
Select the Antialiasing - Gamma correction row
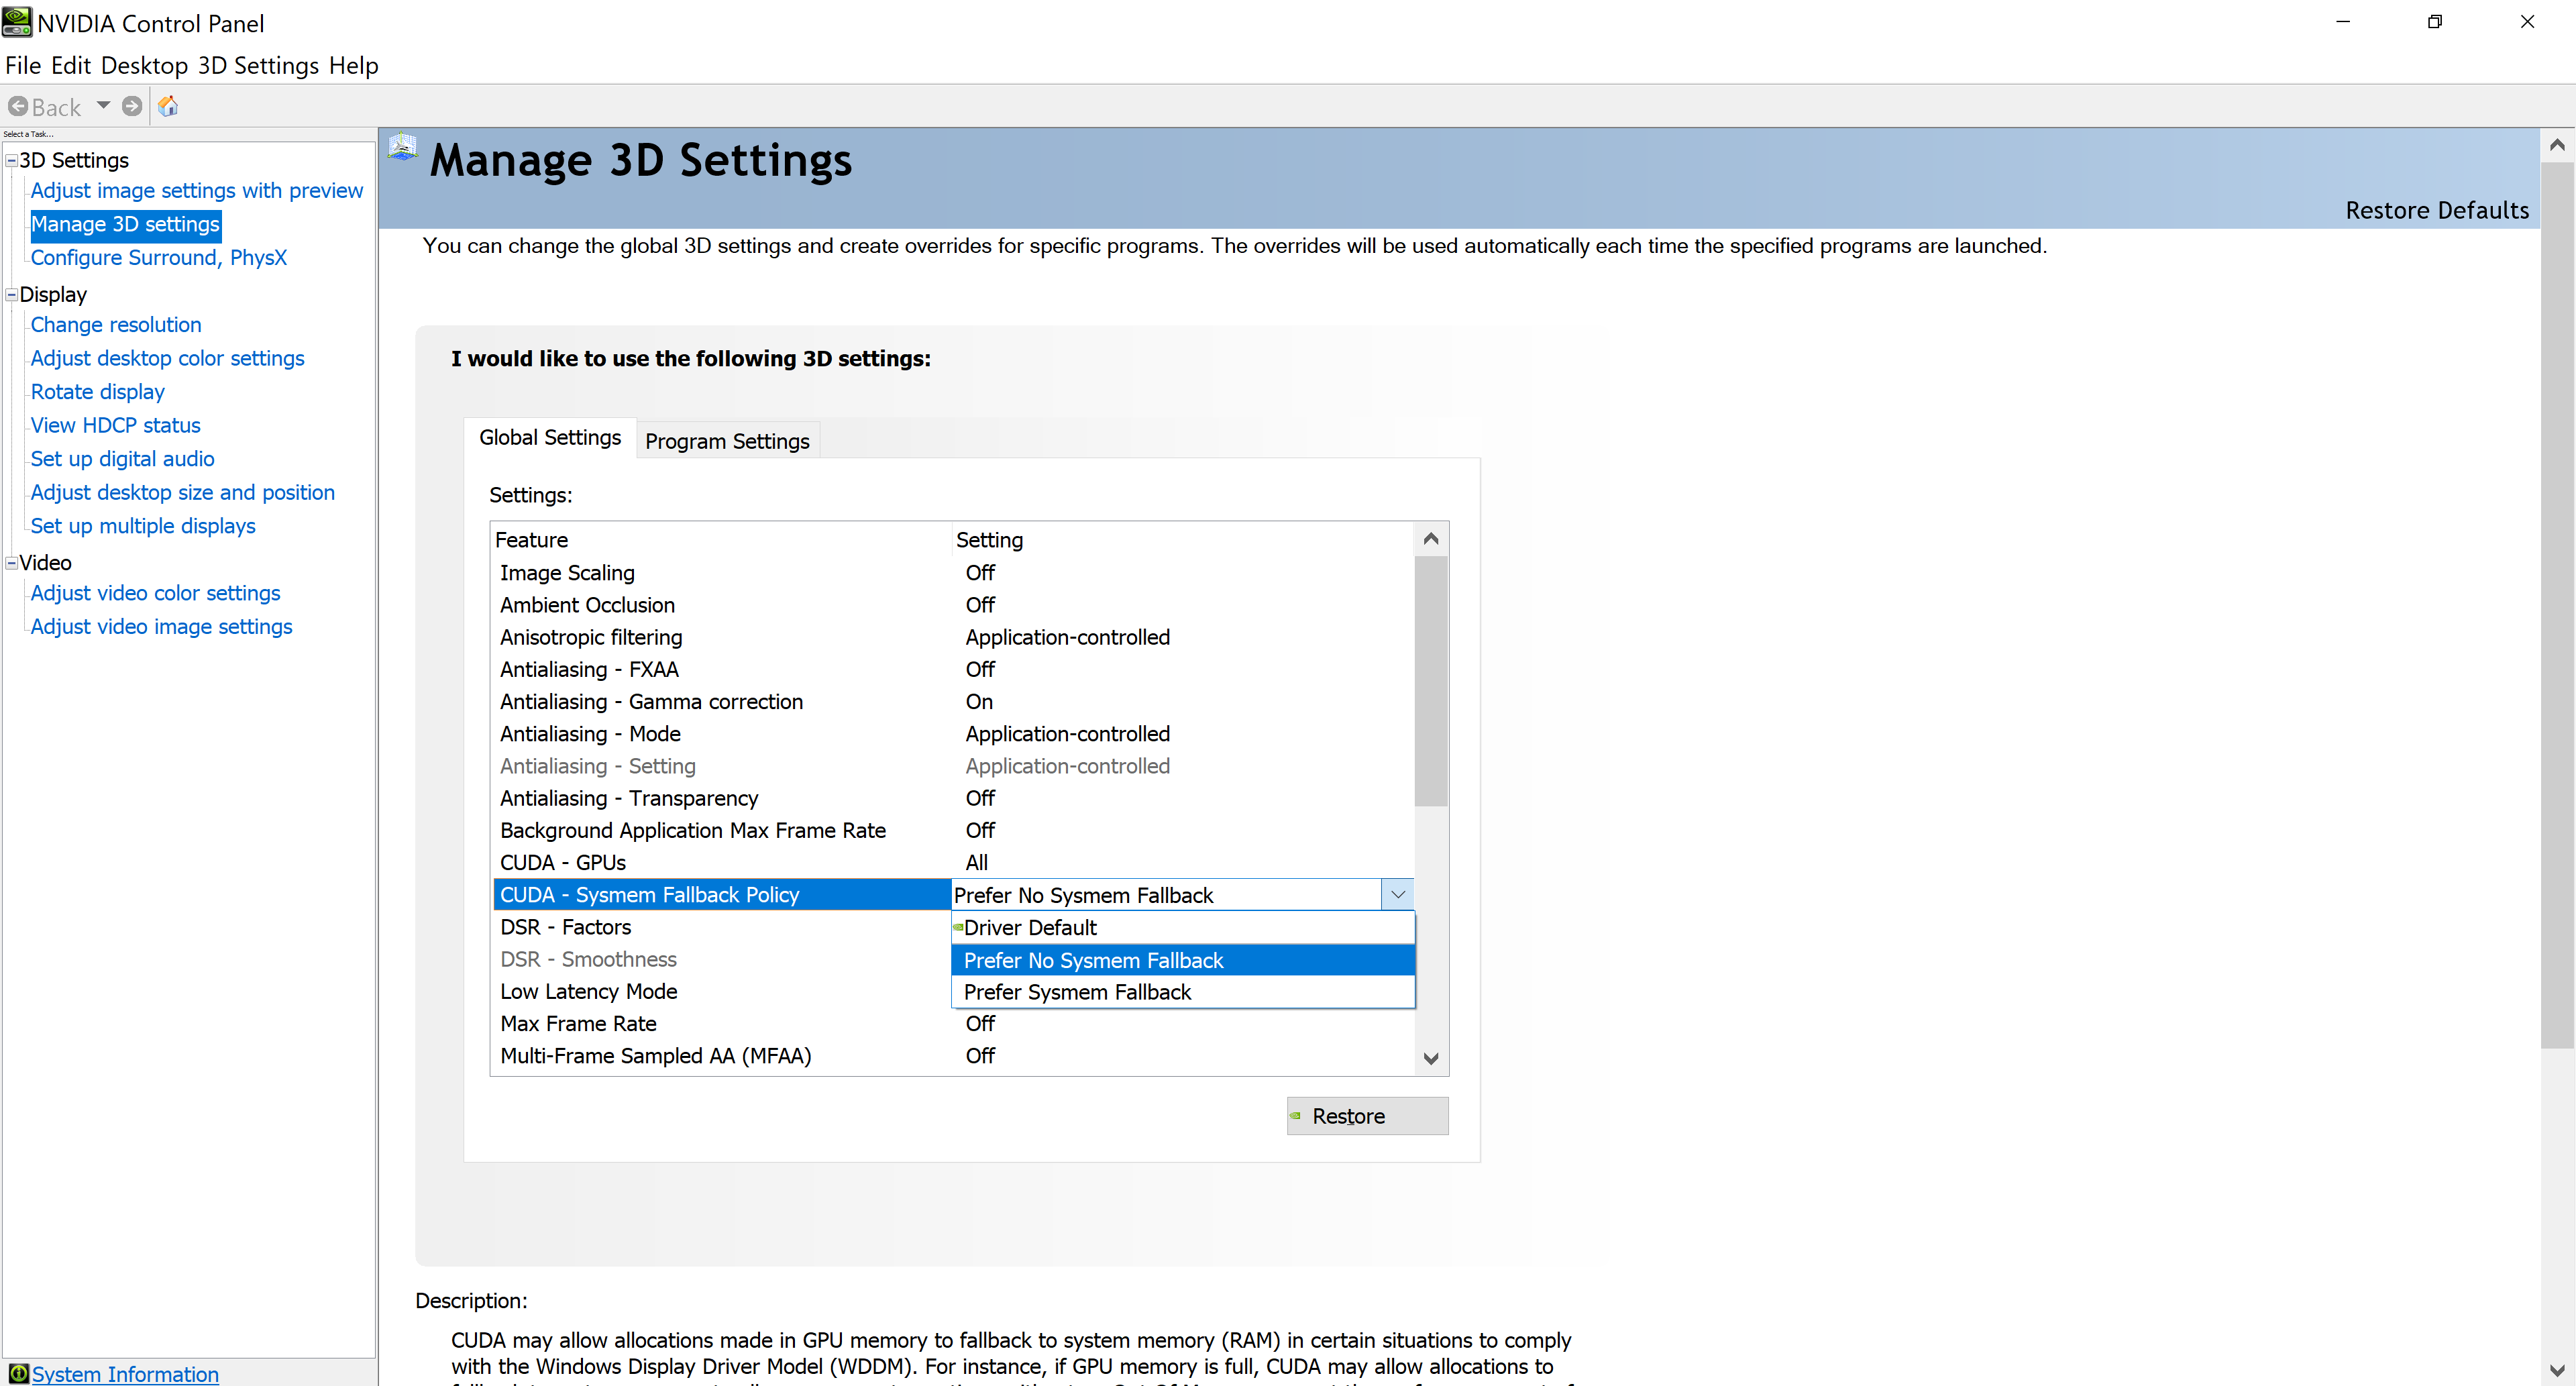pos(954,701)
